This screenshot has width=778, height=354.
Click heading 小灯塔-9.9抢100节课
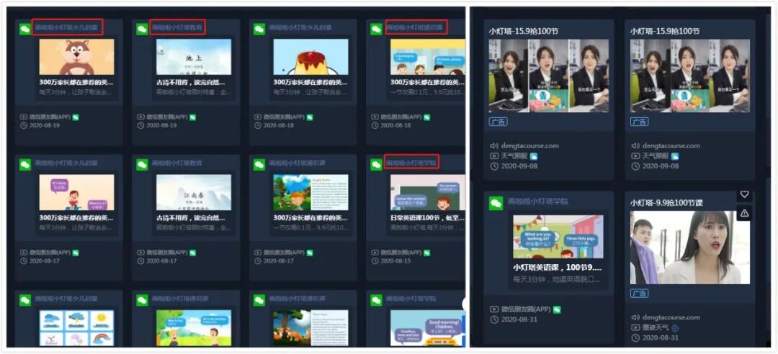click(x=667, y=202)
